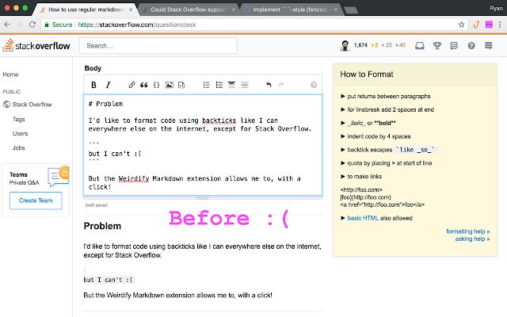The image size is (507, 317).
Task: Insert a horizontal rule
Action: [x=245, y=85]
